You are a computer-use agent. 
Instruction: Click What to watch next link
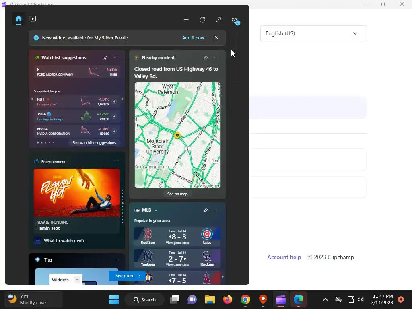click(64, 241)
